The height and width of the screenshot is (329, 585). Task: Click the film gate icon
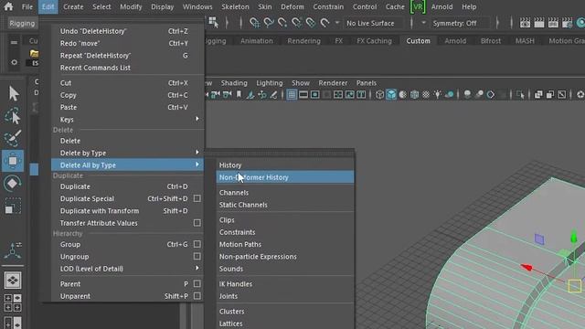tap(303, 95)
